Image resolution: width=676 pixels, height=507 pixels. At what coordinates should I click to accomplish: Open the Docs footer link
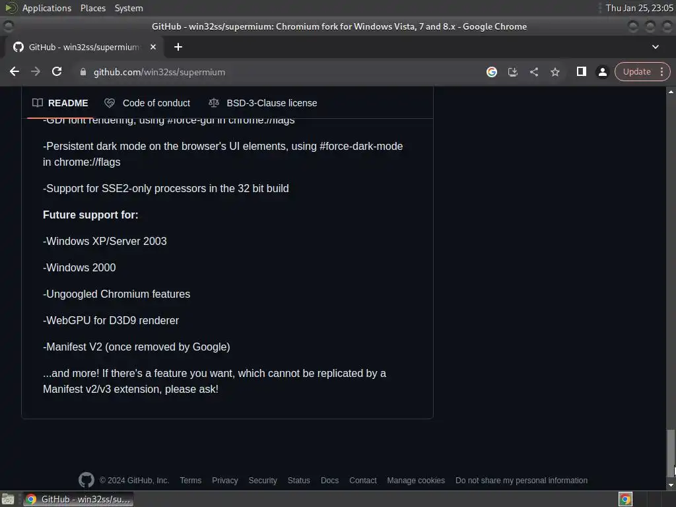pyautogui.click(x=329, y=481)
